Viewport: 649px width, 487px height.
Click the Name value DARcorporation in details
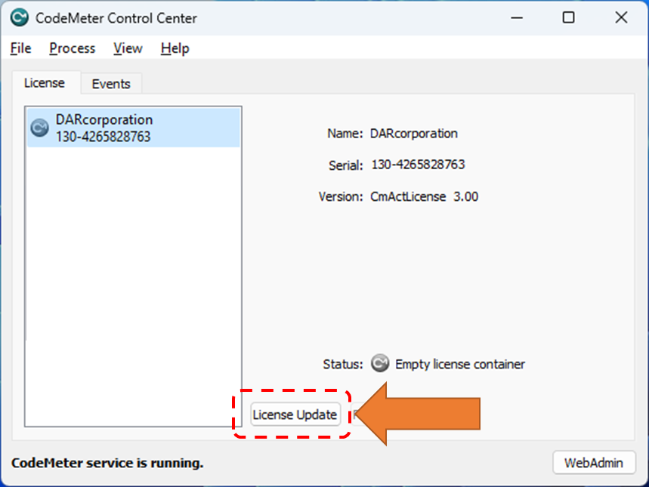(x=414, y=133)
